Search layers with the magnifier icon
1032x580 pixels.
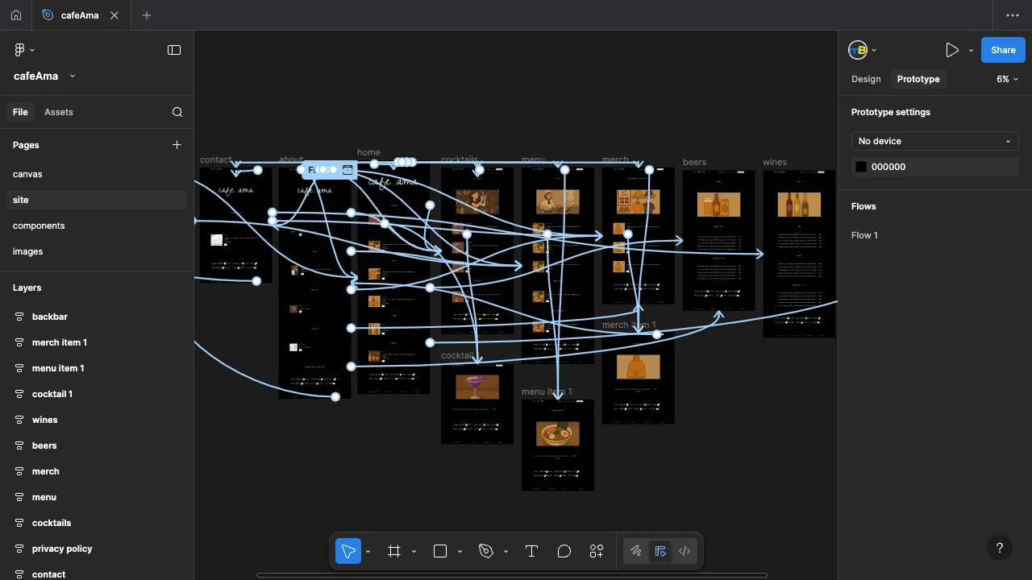pos(177,112)
